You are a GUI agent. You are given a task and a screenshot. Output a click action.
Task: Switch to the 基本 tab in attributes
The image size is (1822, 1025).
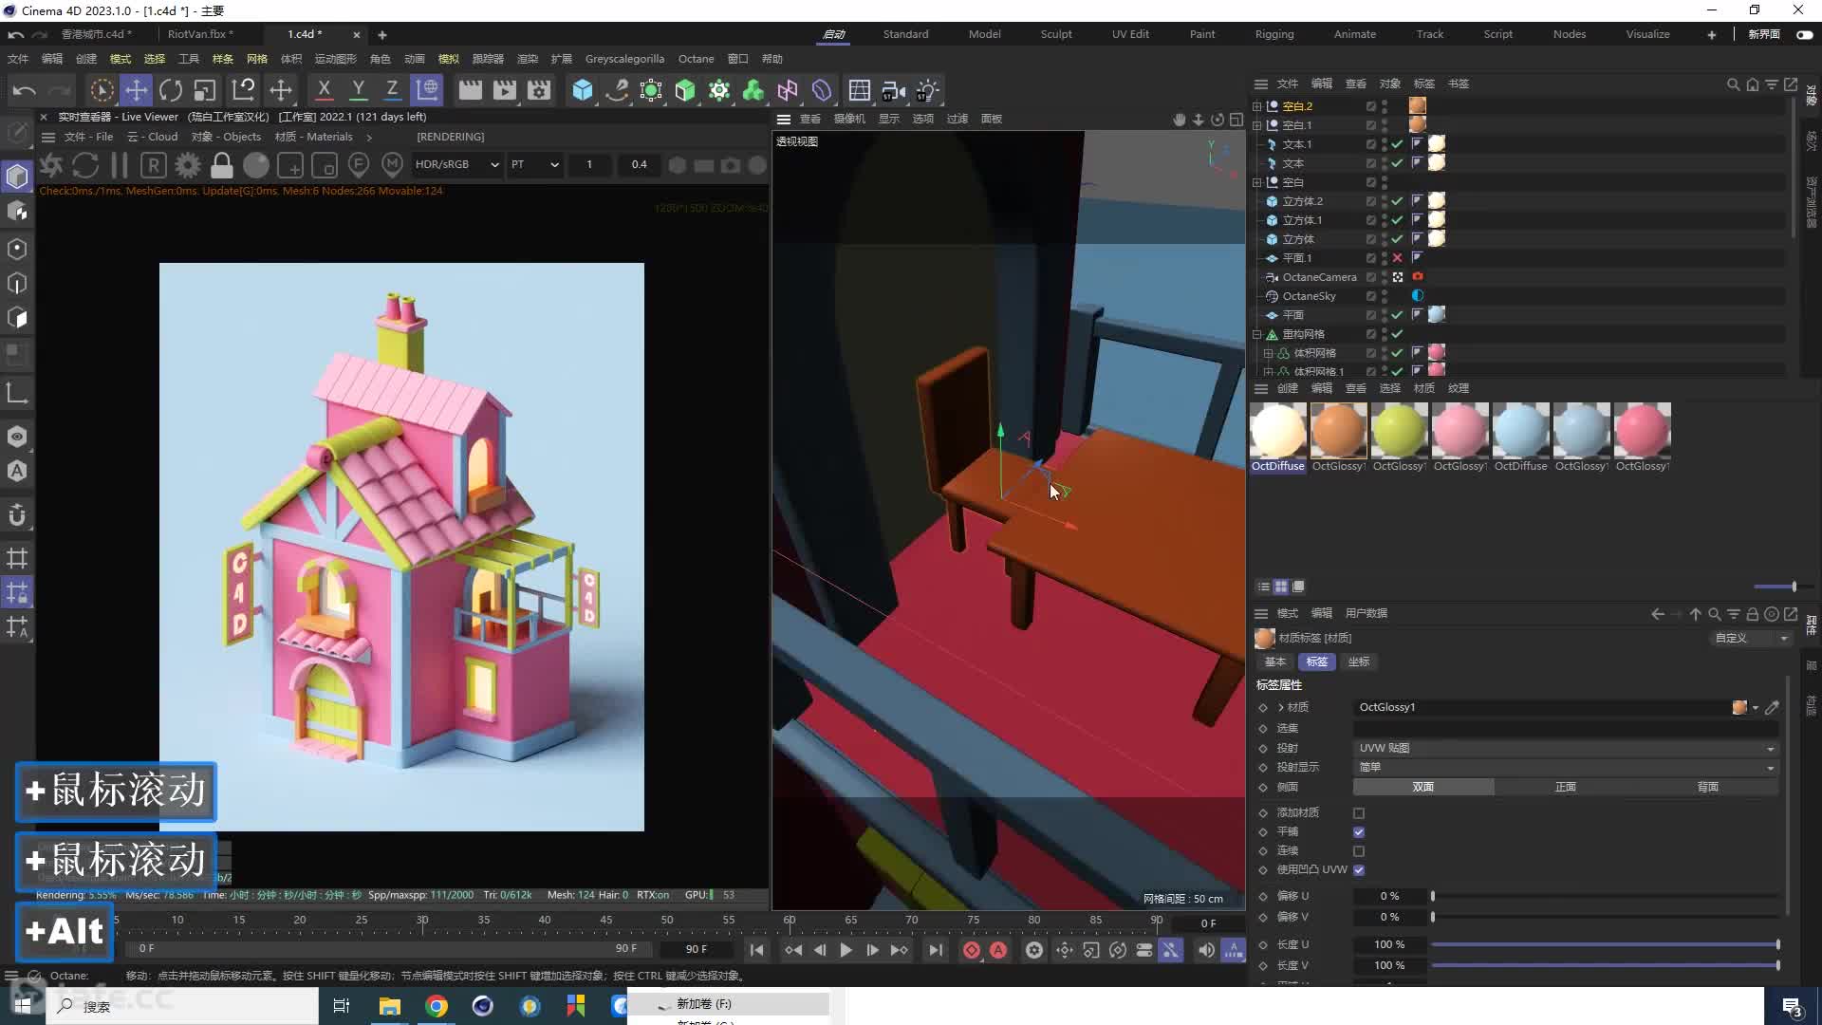1274,662
